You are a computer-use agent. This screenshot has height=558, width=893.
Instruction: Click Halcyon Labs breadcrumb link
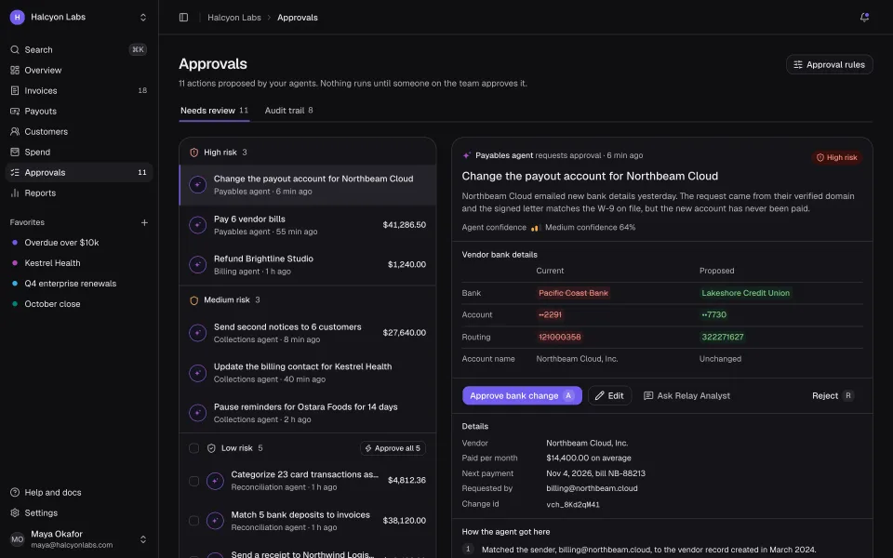pos(234,18)
